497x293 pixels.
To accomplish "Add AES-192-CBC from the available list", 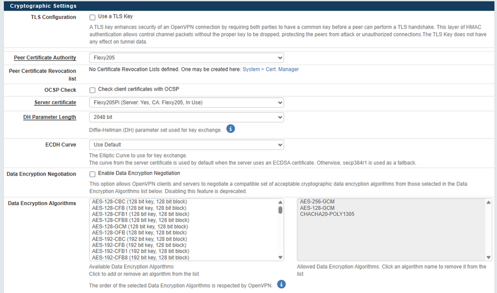I will click(x=139, y=239).
